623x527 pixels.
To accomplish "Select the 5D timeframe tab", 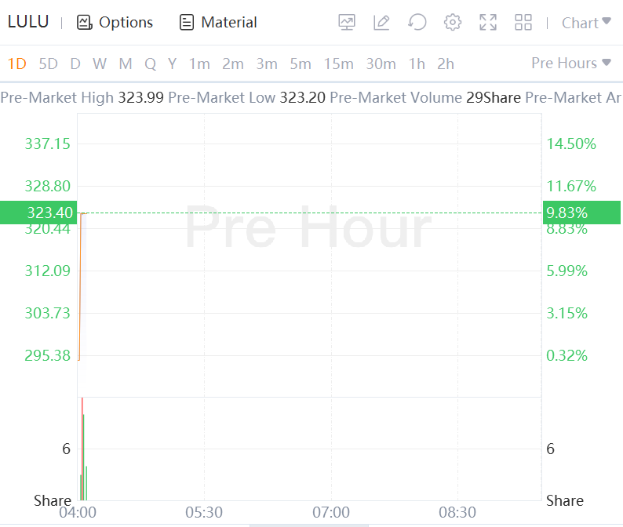I will (48, 64).
